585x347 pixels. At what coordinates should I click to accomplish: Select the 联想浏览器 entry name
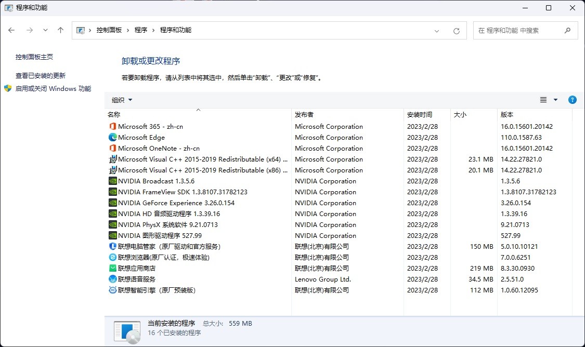pos(164,257)
